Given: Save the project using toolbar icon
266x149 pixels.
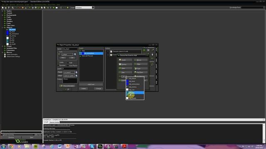Looking at the screenshot, I should [x=9, y=7].
